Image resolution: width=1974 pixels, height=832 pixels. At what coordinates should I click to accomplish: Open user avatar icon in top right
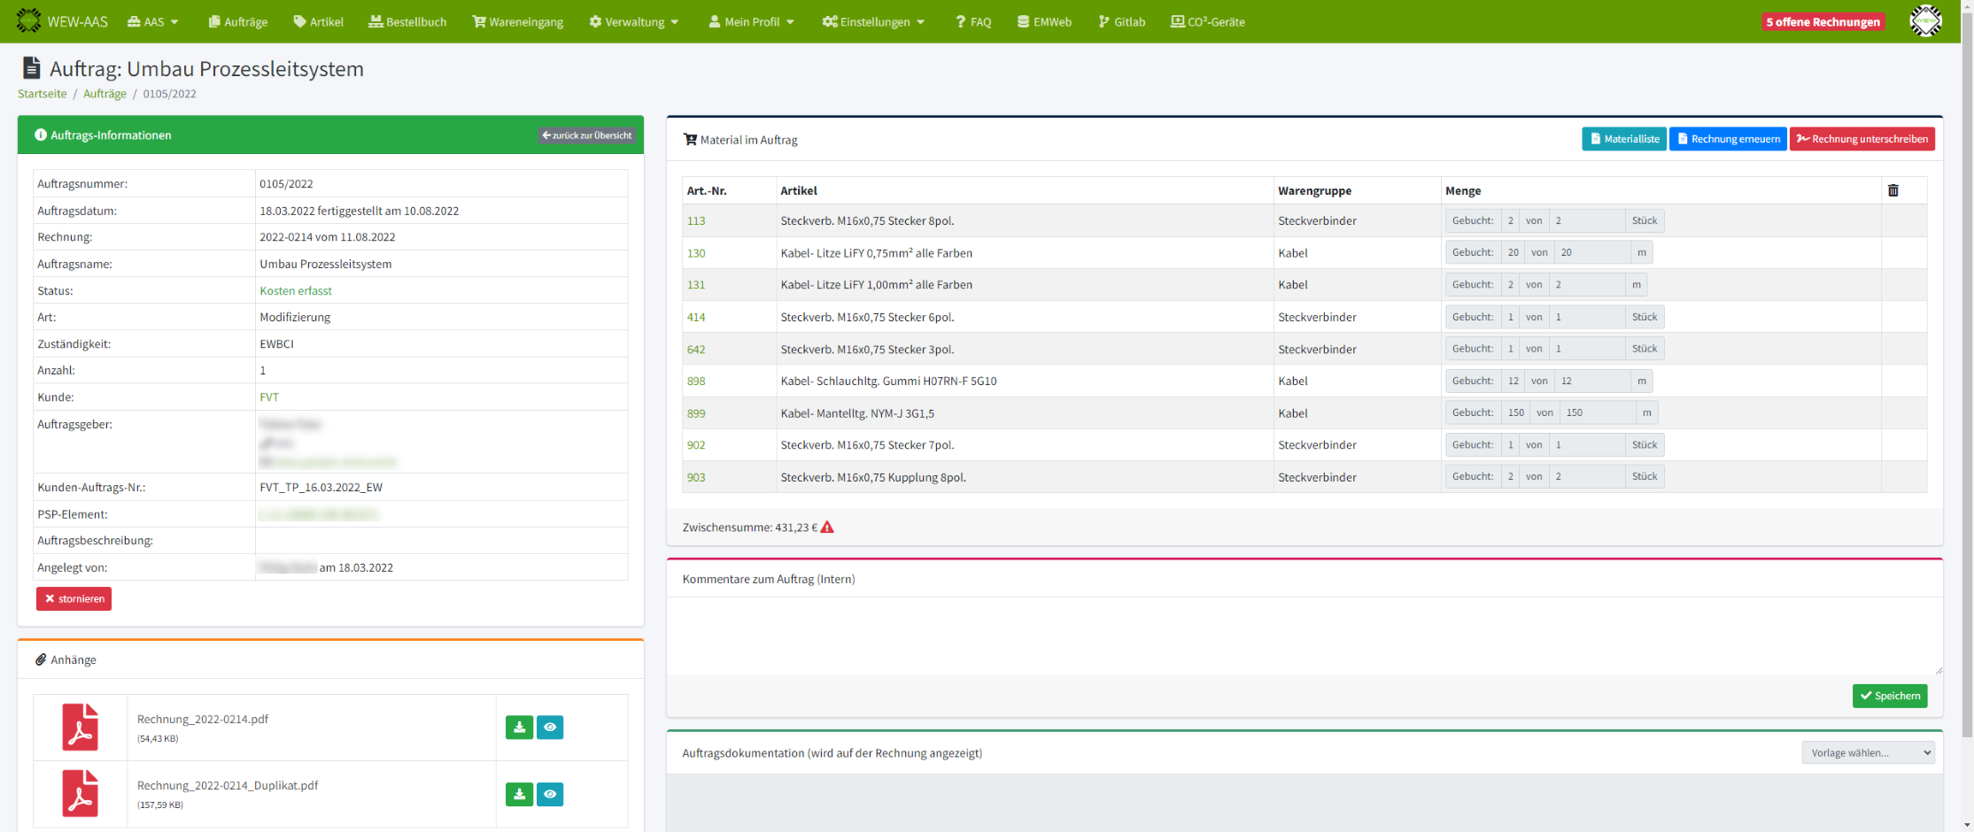click(1924, 21)
